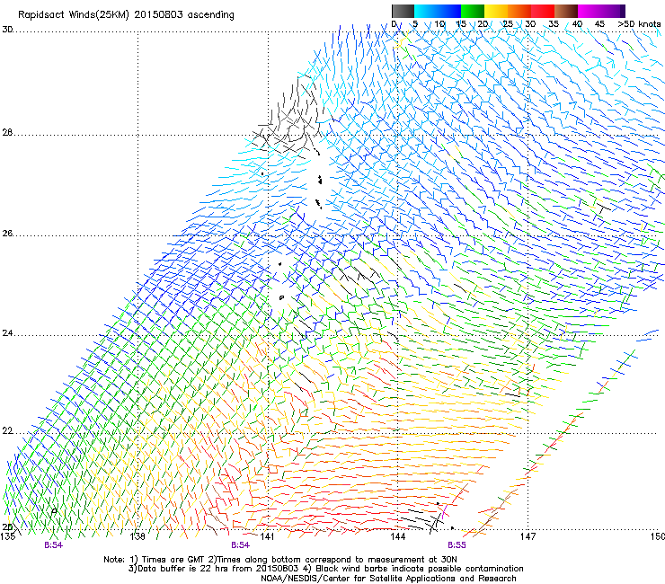Viewport: 665px width, 584px height.
Task: Click the '25' legend speed label
Action: point(508,24)
